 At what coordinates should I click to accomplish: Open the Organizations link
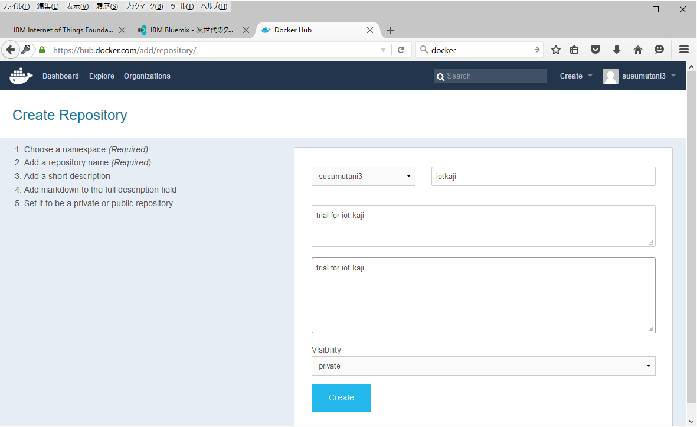(x=147, y=76)
